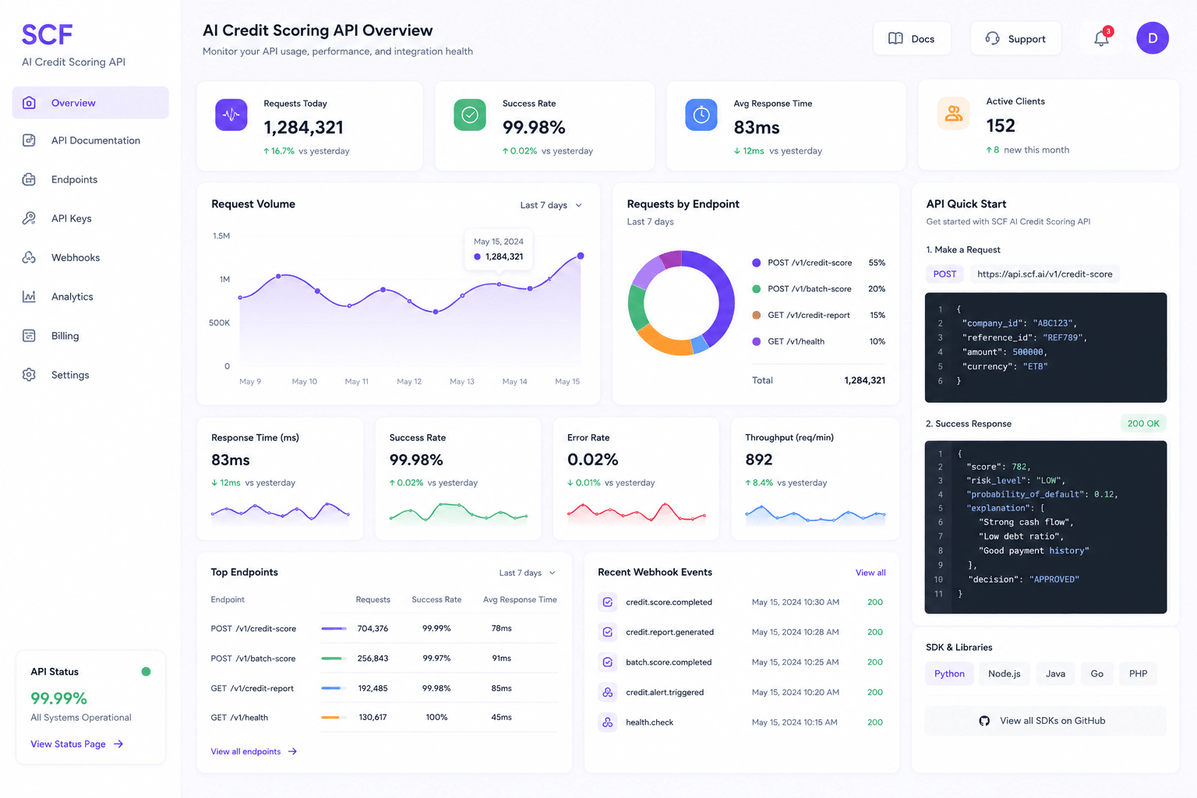Click View all SDKs on GitHub
Image resolution: width=1197 pixels, height=798 pixels.
click(1046, 721)
